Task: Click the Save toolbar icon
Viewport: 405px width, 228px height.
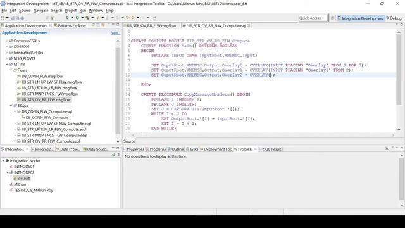Action: point(13,18)
